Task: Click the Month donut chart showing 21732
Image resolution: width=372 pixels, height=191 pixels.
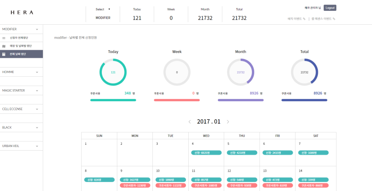Action: (x=241, y=72)
